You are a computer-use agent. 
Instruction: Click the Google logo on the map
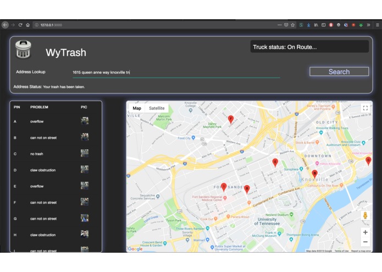(135, 249)
